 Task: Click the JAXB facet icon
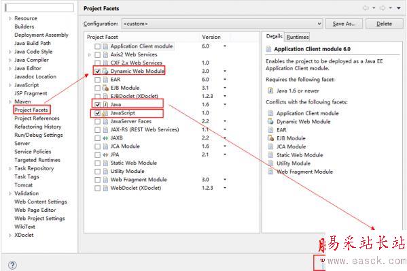coord(105,138)
